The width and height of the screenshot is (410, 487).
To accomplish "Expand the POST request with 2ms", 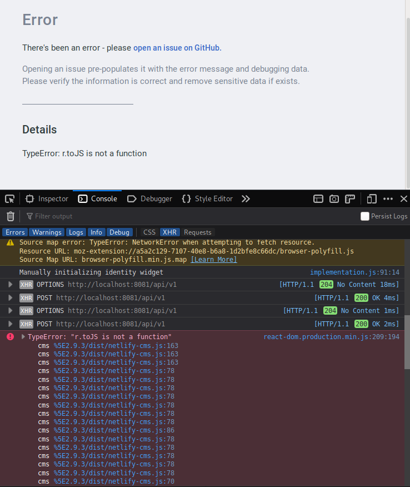I will click(x=10, y=324).
